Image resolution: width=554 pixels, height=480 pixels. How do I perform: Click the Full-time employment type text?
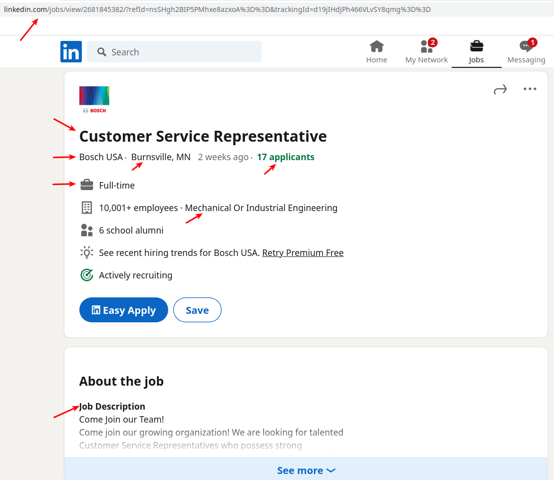click(117, 186)
